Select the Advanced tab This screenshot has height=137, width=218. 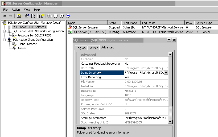(x=108, y=47)
